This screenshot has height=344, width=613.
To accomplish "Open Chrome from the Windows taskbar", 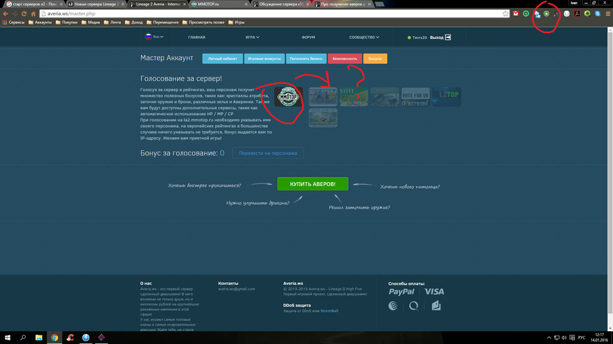I will (x=54, y=337).
